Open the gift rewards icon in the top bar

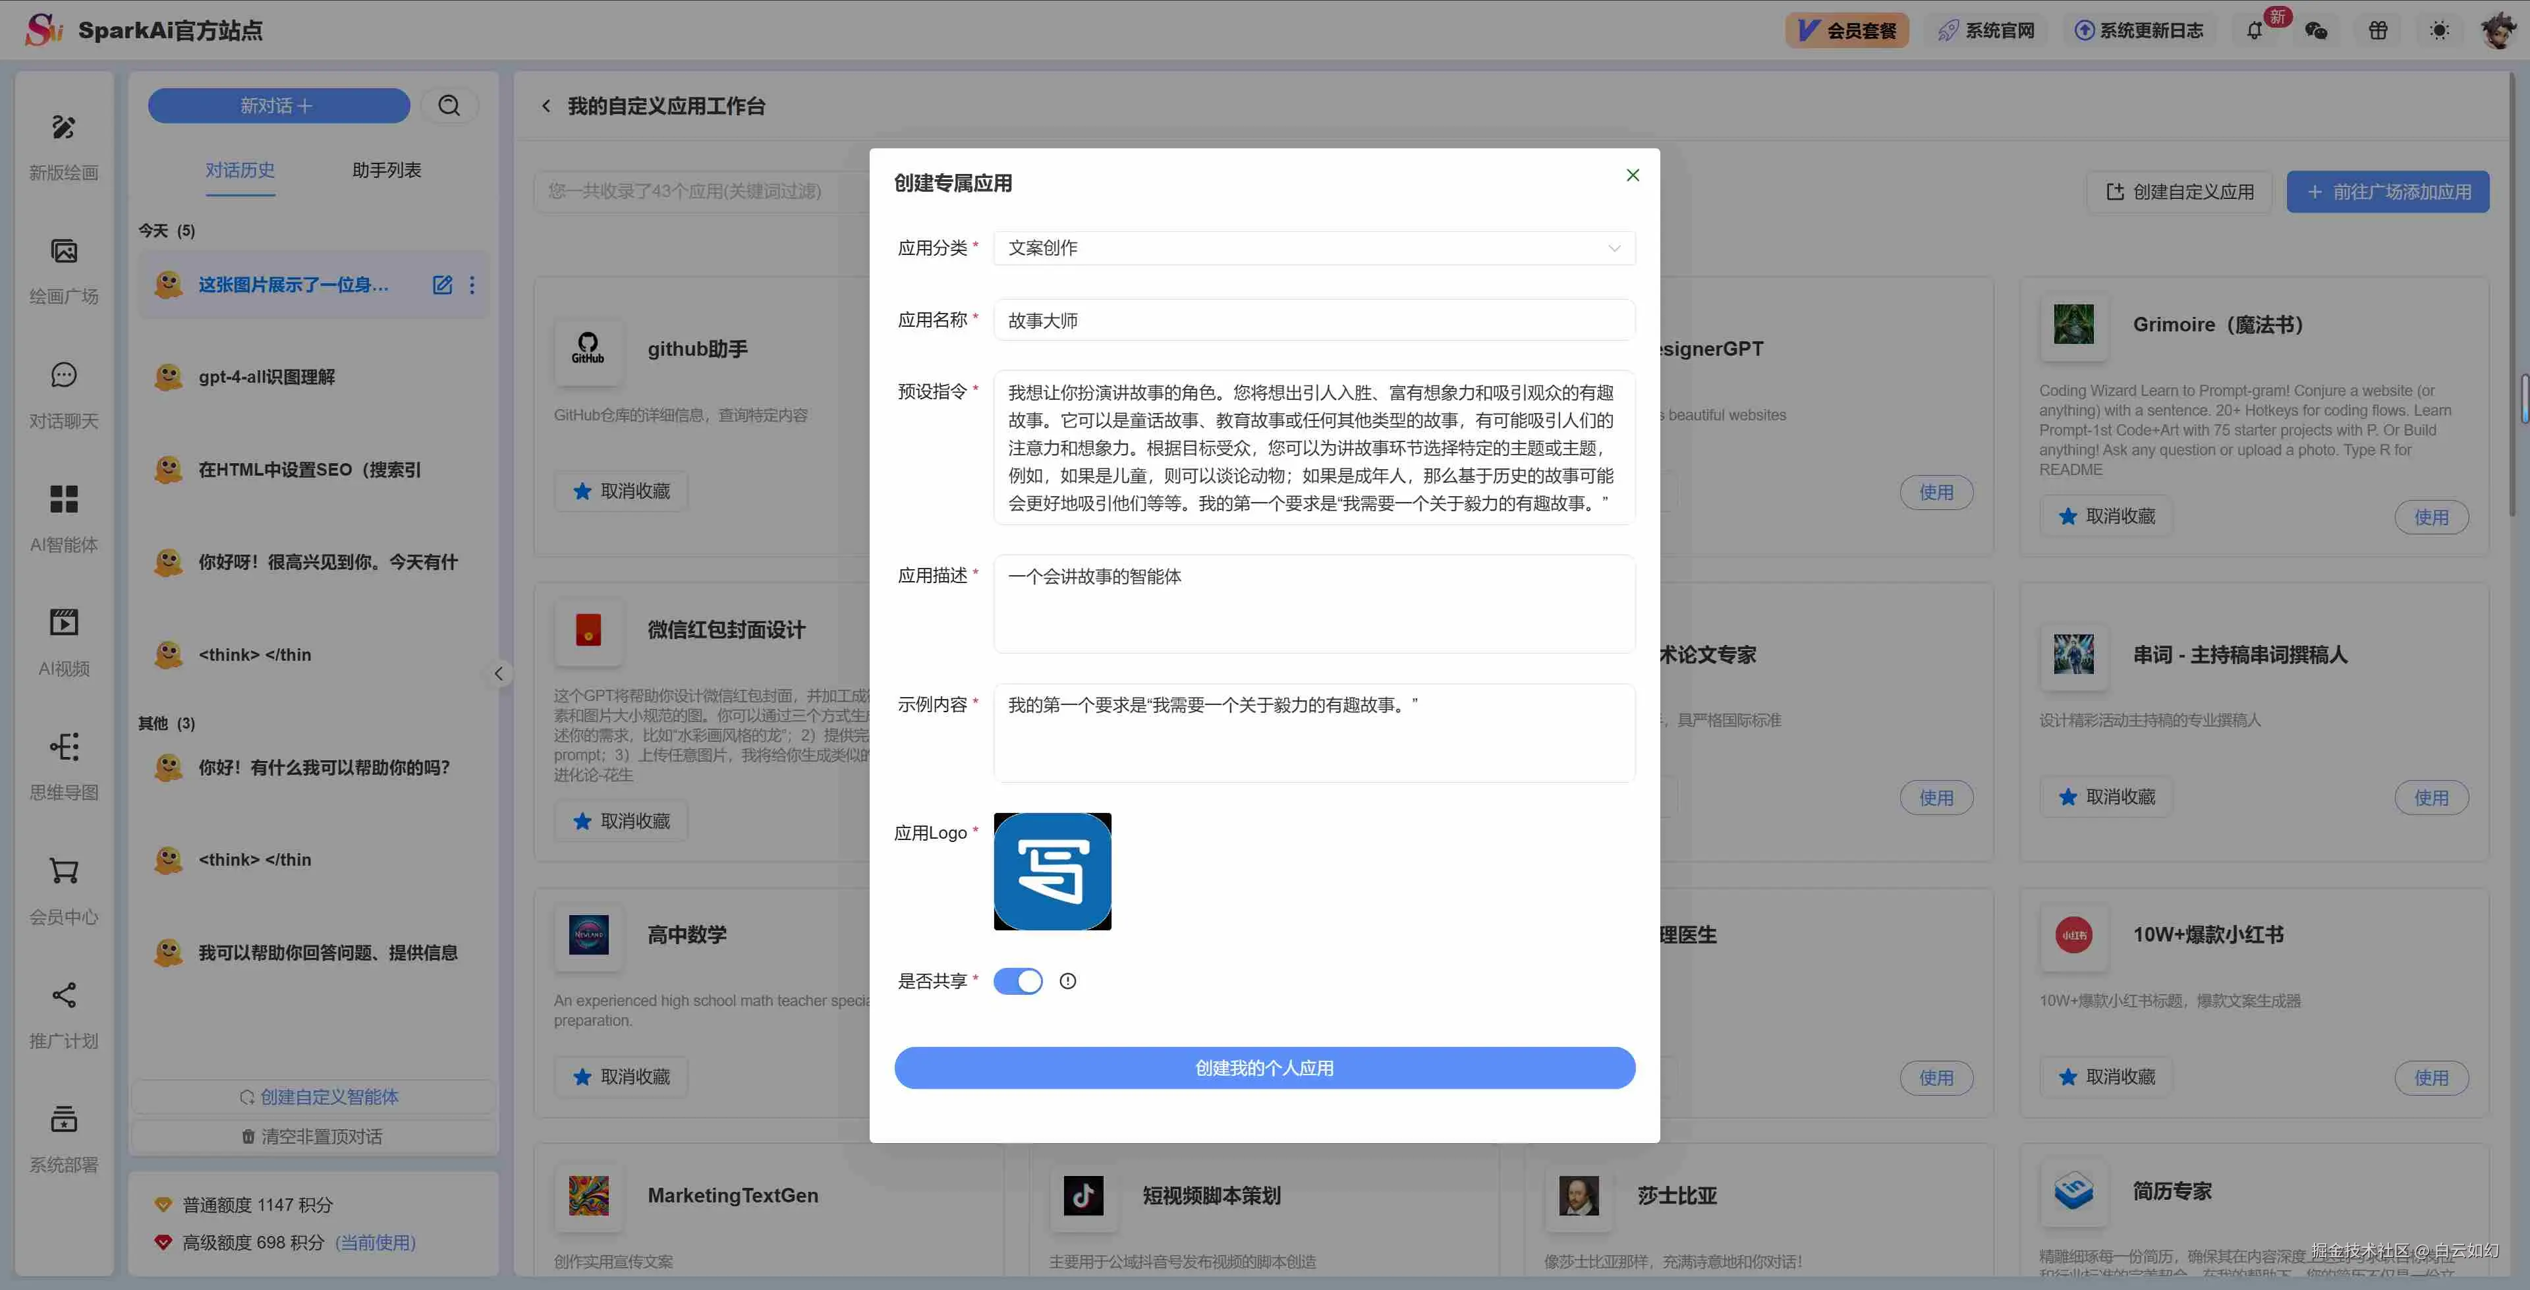(2378, 30)
